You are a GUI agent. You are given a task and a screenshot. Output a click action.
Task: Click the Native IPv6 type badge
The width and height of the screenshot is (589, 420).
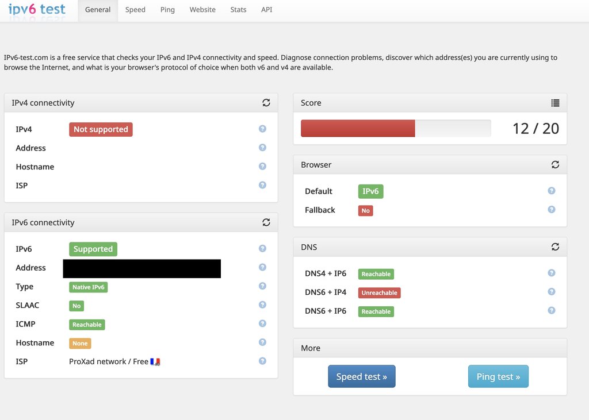(89, 287)
